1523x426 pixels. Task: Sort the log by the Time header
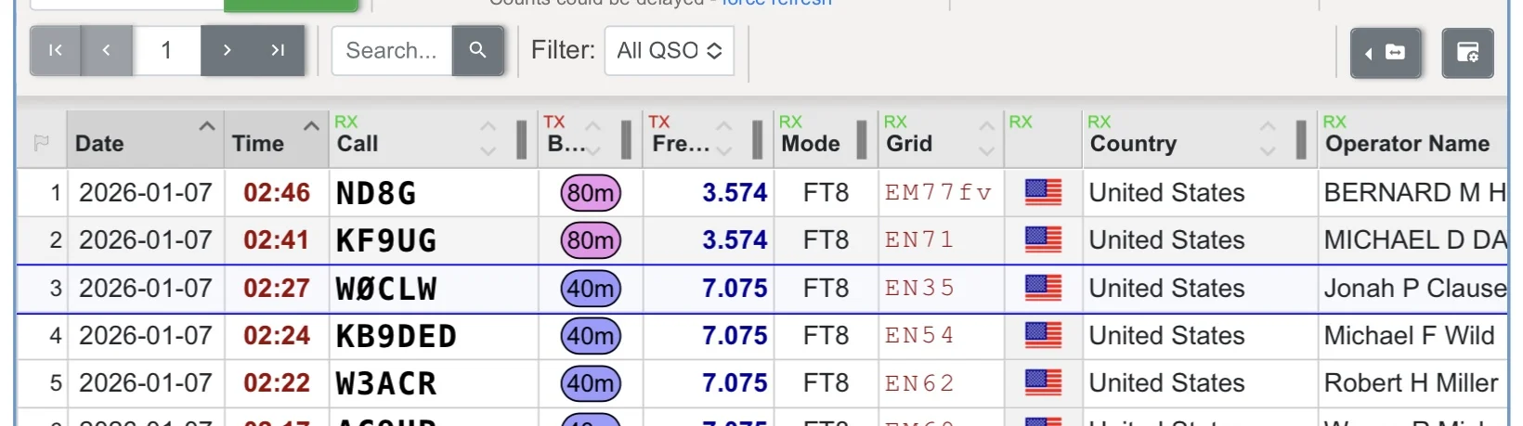257,143
